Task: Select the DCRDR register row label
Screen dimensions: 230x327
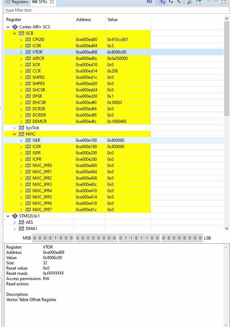Action: tap(39, 115)
